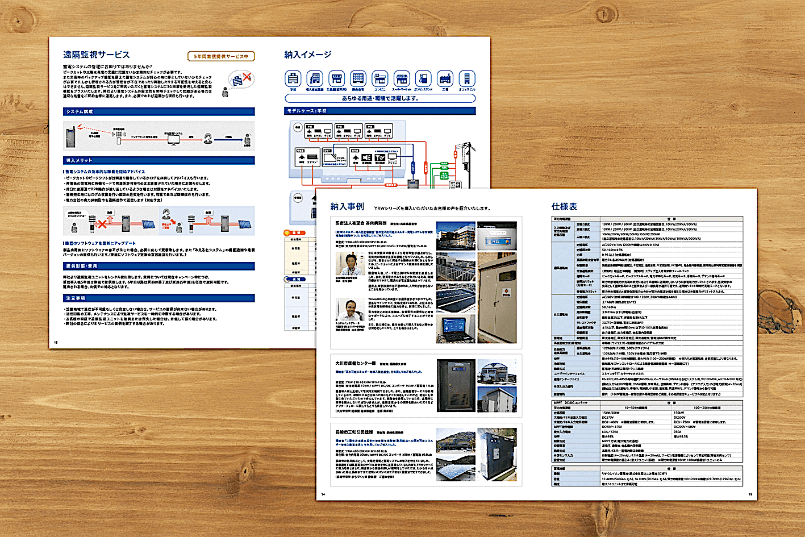Click the 提供形態・費用 section header
Image resolution: width=805 pixels, height=537 pixels.
(159, 266)
